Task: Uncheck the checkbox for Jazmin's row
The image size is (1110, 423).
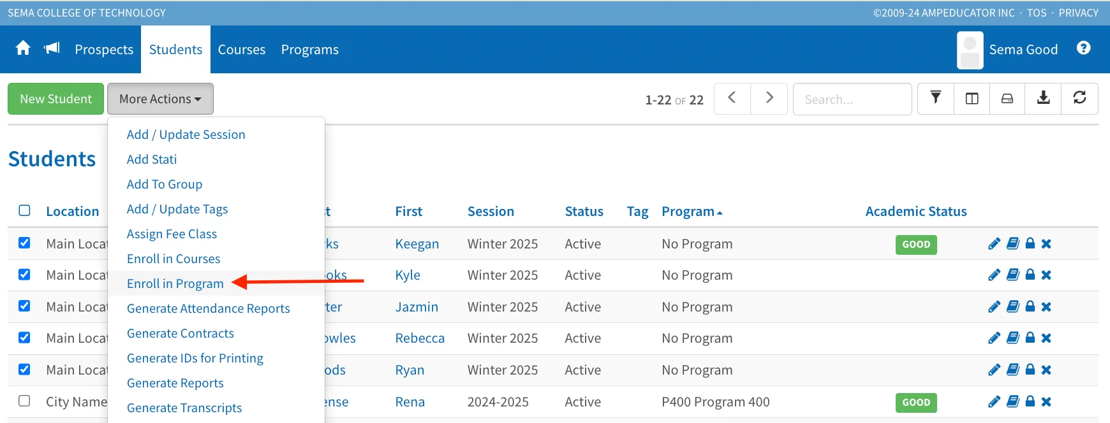Action: click(24, 306)
